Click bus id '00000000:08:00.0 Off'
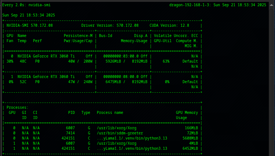The width and height of the screenshot is (275, 156). (x=125, y=77)
